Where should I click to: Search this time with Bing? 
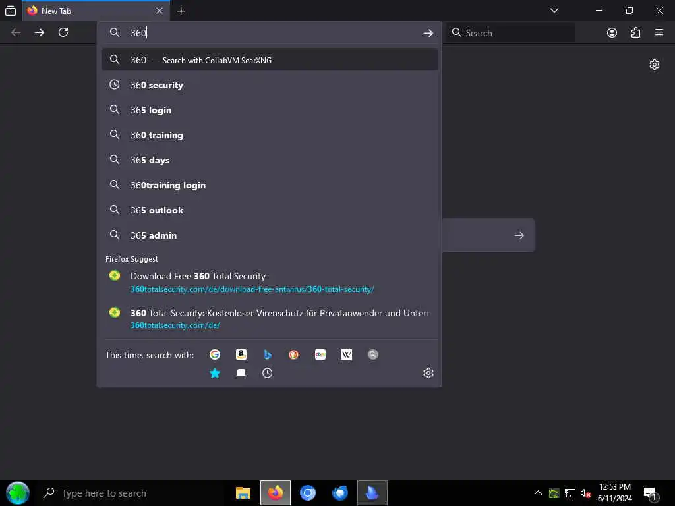point(268,354)
